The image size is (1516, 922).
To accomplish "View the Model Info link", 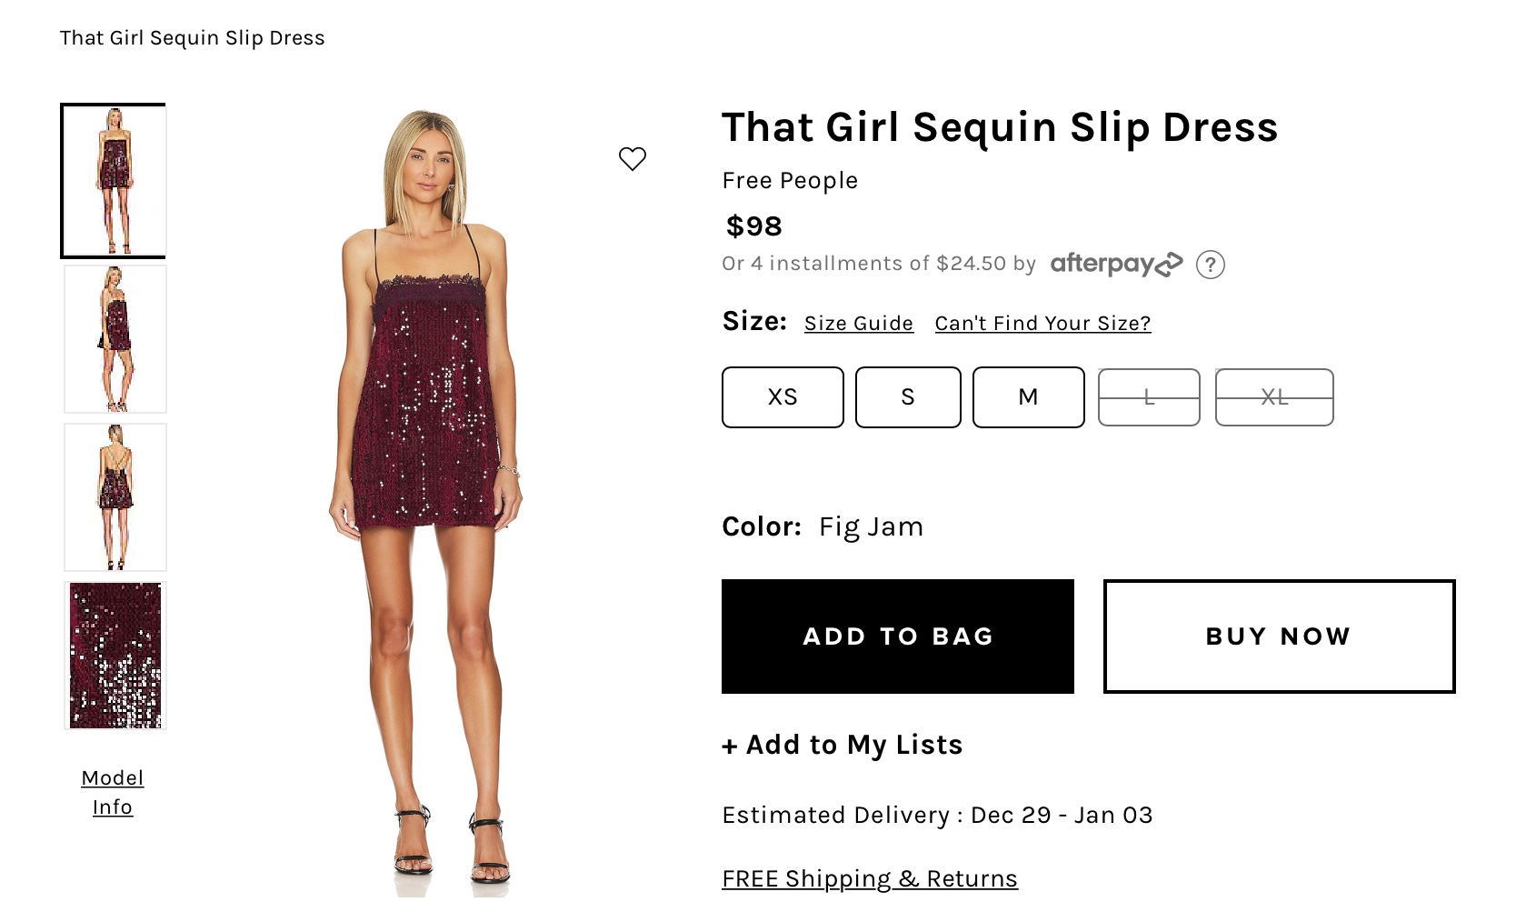I will tap(113, 792).
